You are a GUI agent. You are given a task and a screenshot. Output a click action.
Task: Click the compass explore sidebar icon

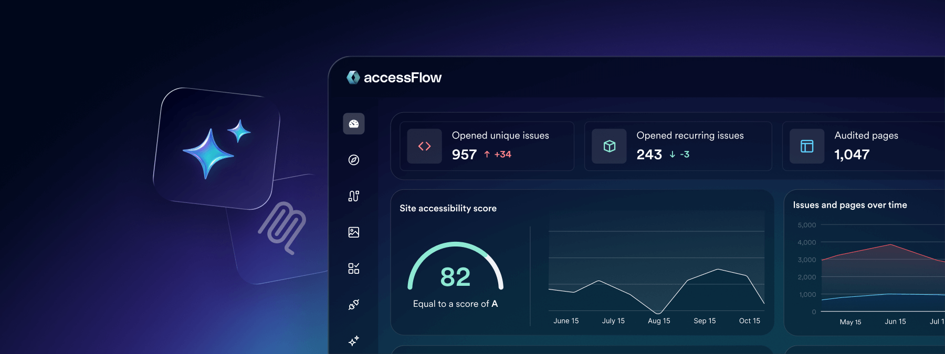coord(353,160)
